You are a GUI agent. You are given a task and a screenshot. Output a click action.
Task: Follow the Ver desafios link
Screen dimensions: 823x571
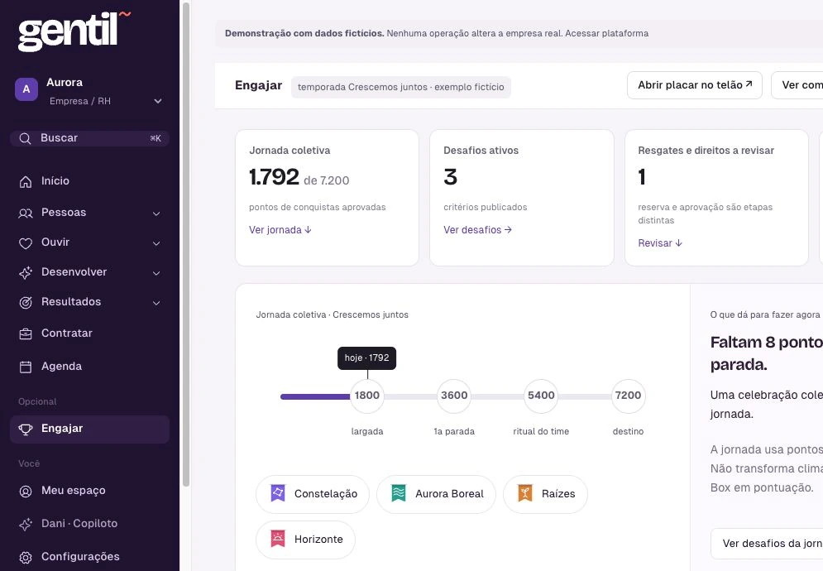pyautogui.click(x=477, y=229)
